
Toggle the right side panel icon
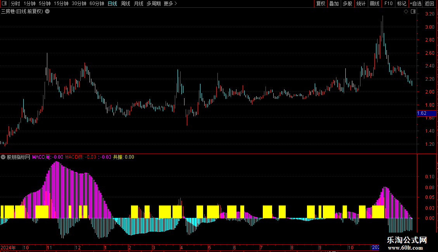(x=413, y=12)
